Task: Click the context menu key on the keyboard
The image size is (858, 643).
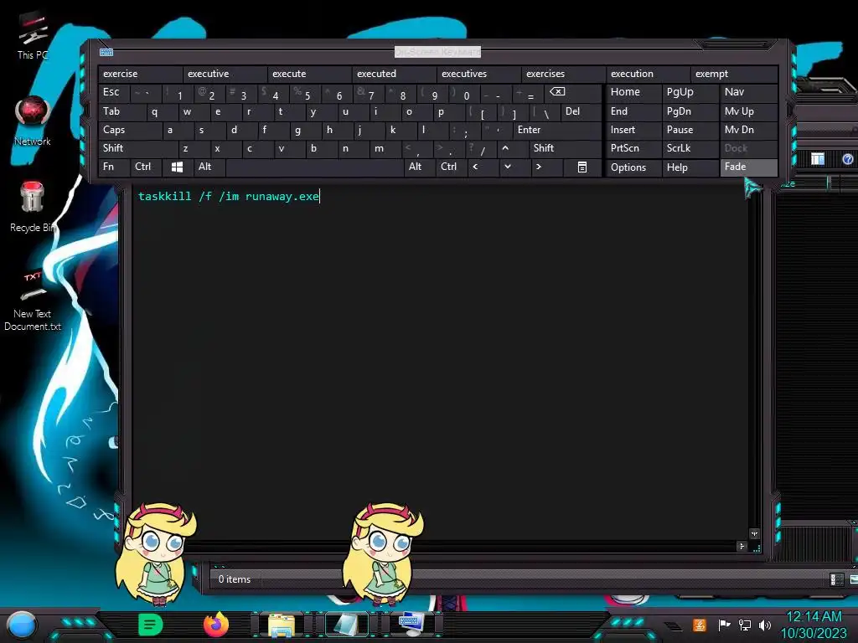Action: point(582,167)
